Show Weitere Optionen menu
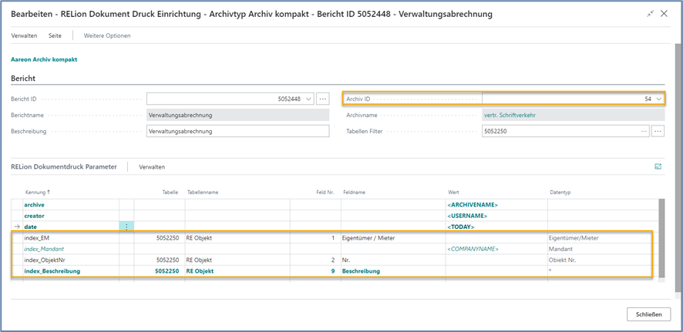This screenshot has height=332, width=683. 107,35
